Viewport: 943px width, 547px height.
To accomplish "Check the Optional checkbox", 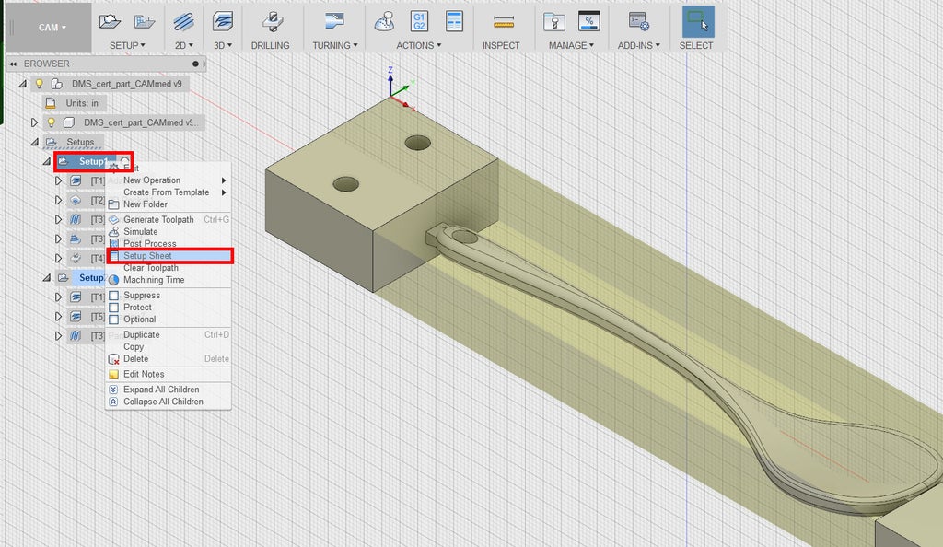I will coord(113,320).
